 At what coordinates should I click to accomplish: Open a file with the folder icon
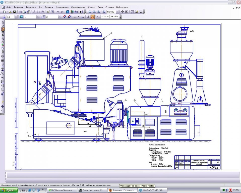10,12
